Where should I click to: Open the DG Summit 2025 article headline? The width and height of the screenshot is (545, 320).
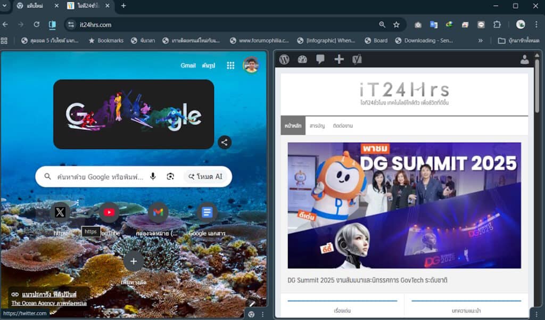coord(367,281)
